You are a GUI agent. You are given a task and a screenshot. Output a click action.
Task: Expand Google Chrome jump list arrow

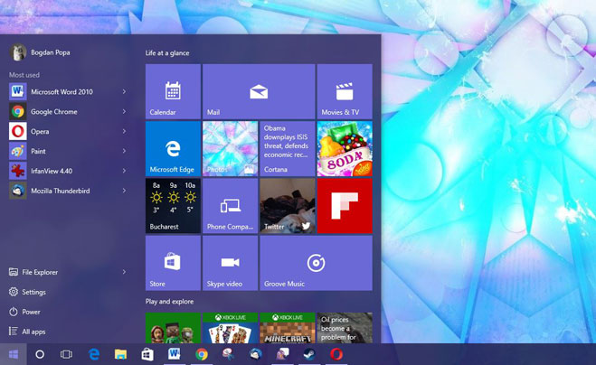(x=124, y=112)
